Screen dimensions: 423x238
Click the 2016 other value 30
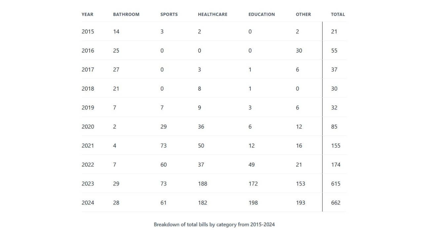pyautogui.click(x=299, y=51)
